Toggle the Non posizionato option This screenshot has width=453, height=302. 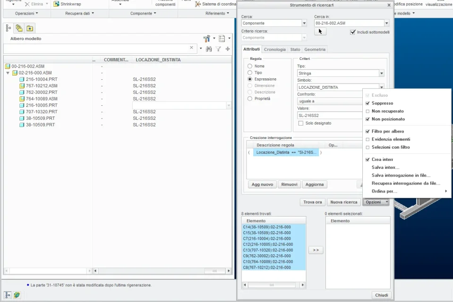[368, 119]
